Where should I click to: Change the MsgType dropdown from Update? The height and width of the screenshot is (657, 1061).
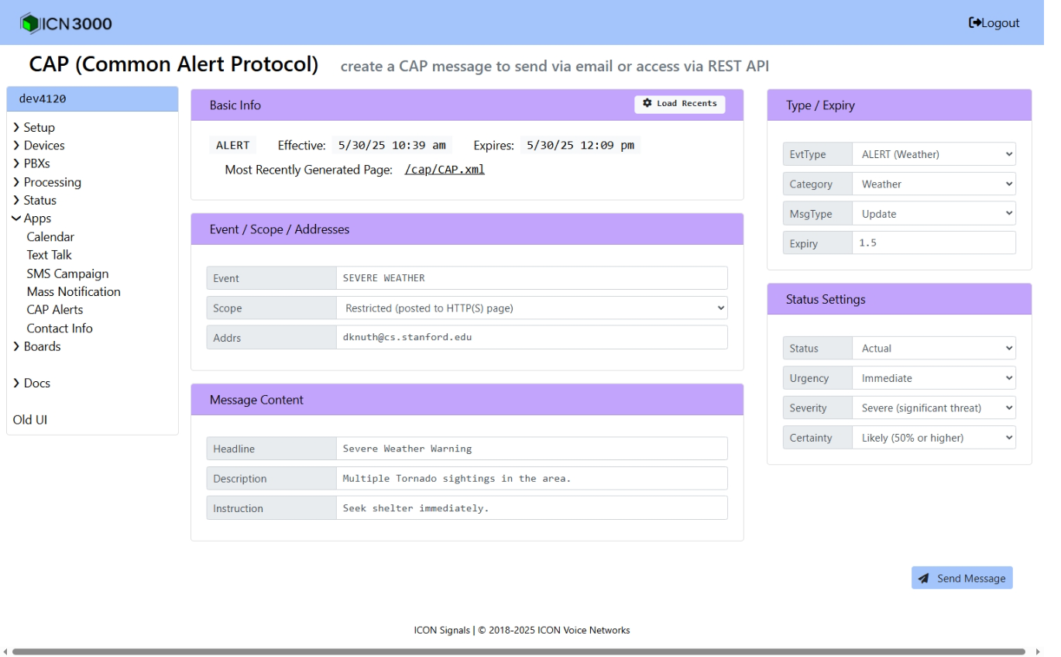click(933, 214)
